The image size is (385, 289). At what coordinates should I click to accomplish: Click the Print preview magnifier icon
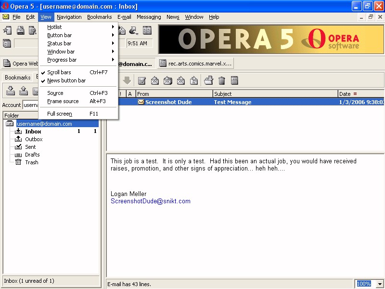point(32,30)
